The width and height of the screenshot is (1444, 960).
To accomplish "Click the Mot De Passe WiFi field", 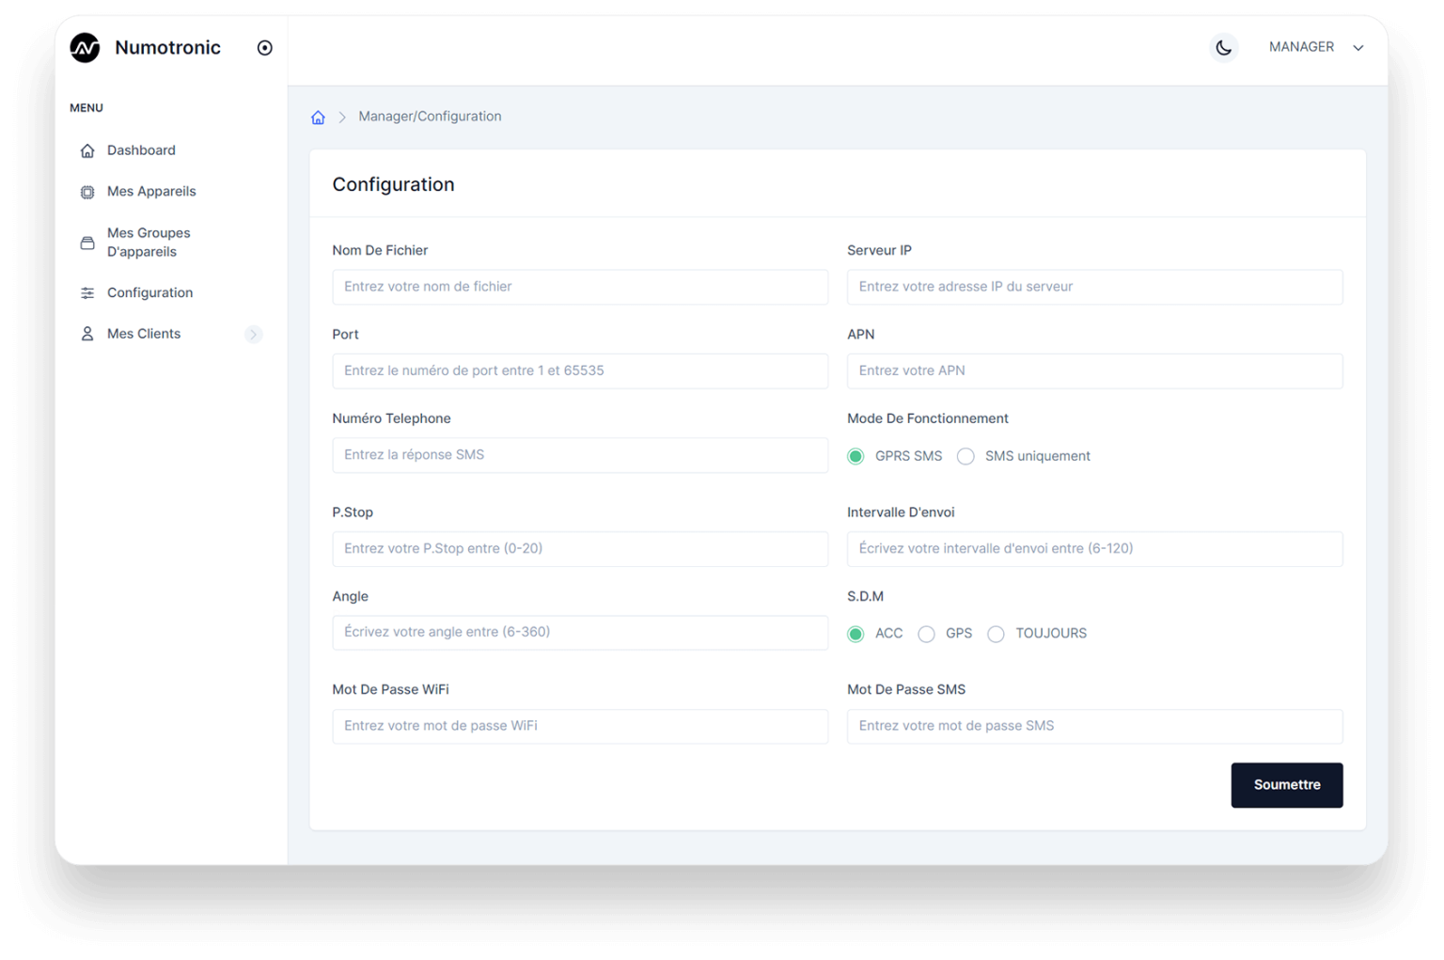I will (580, 726).
